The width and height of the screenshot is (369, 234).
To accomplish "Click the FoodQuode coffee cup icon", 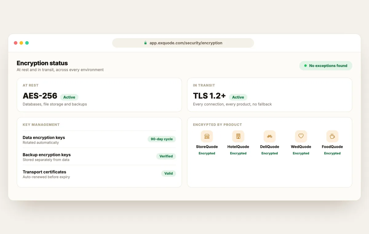I will pyautogui.click(x=332, y=136).
